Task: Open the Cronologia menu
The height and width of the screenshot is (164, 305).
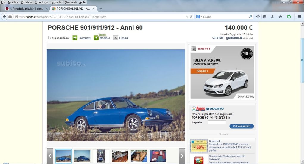Action: (x=41, y=2)
